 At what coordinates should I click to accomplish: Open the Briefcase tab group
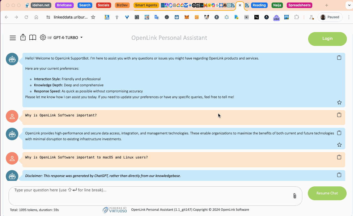tap(65, 5)
